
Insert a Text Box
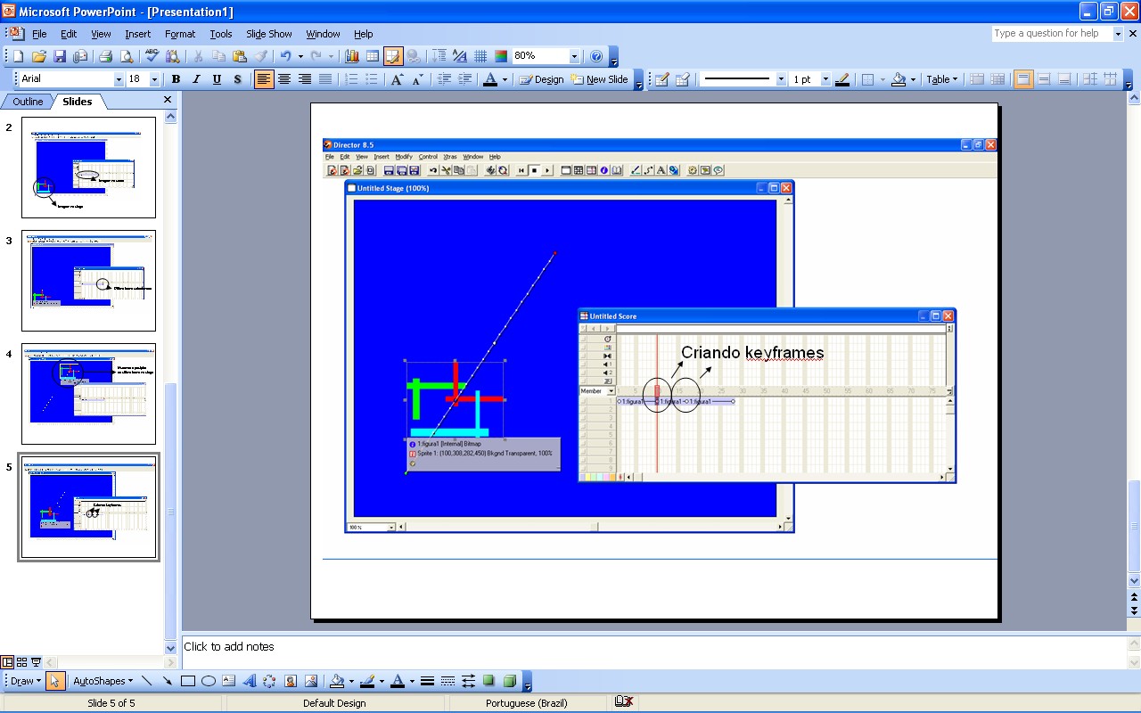(x=229, y=681)
